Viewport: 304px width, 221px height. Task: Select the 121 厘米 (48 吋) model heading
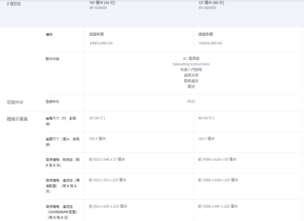(211, 3)
